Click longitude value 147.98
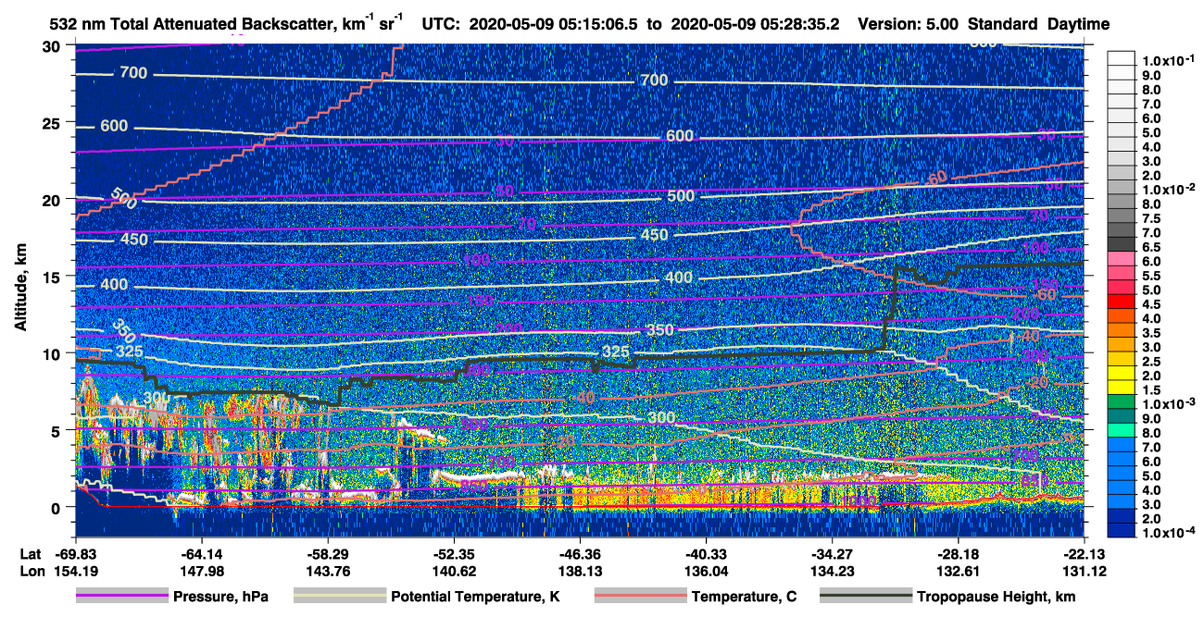Viewport: 1204px width, 617px height. pos(201,571)
